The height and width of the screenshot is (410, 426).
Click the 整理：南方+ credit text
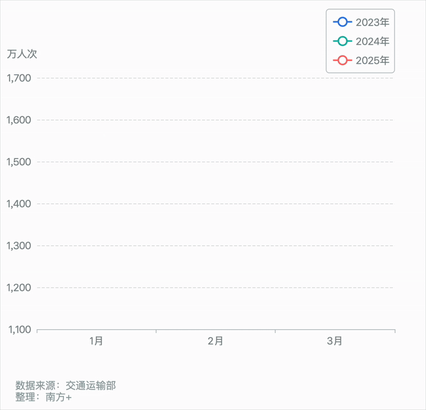[43, 397]
